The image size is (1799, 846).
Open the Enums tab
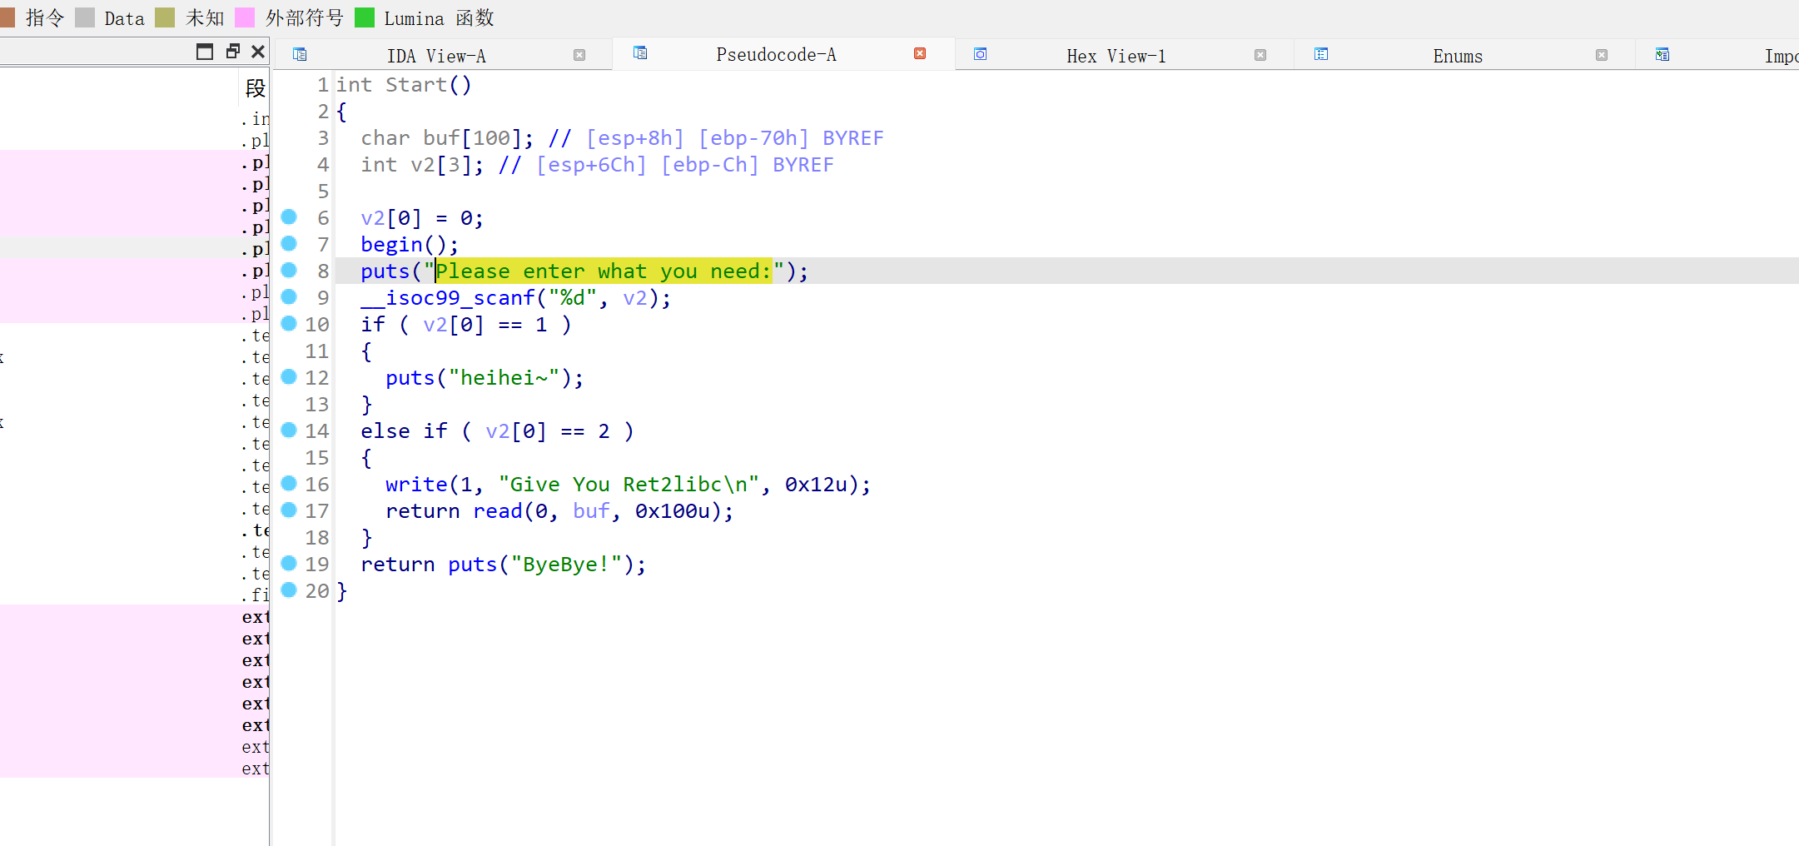(1457, 56)
